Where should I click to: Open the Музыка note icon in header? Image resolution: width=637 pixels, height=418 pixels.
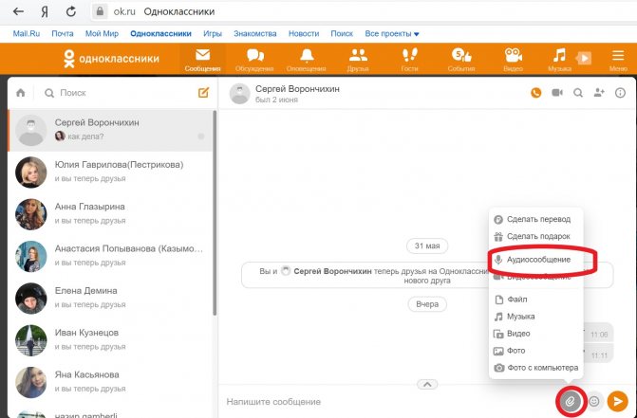coord(559,60)
